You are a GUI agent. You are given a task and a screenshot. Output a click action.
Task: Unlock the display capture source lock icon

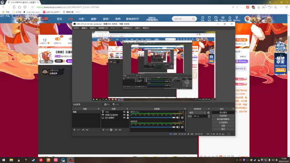(x=128, y=117)
